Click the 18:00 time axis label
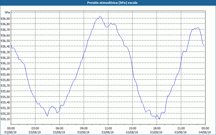The image size is (216, 135). coord(157,129)
